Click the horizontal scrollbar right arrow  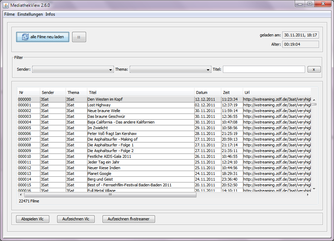pyautogui.click(x=308, y=195)
